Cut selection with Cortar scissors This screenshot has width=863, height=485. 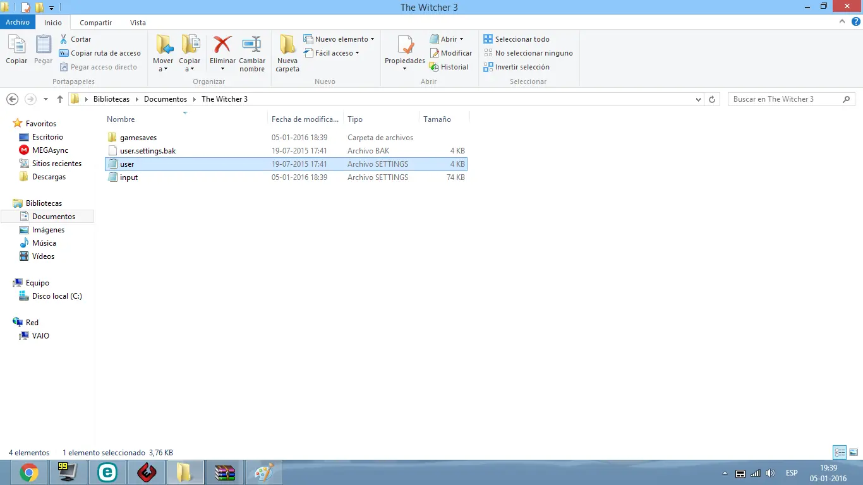(x=76, y=39)
